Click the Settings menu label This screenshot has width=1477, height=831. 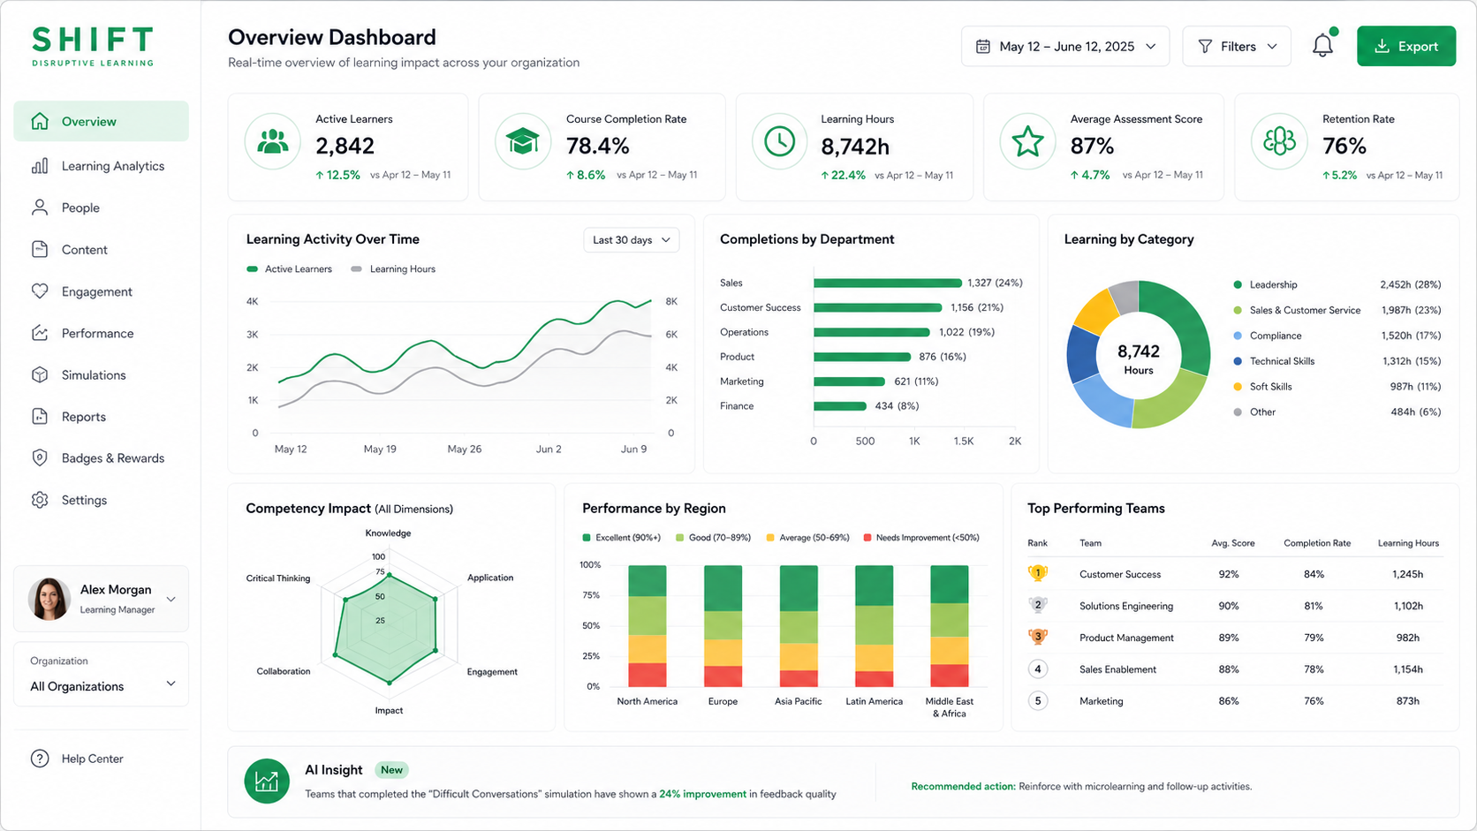tap(84, 500)
